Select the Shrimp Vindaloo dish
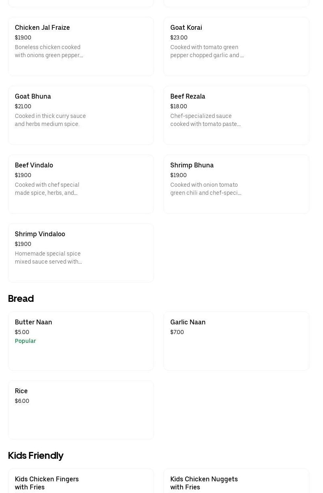 pos(40,234)
